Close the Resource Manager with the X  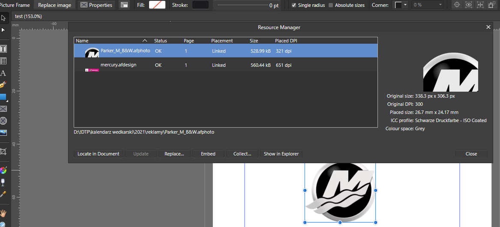tap(488, 27)
